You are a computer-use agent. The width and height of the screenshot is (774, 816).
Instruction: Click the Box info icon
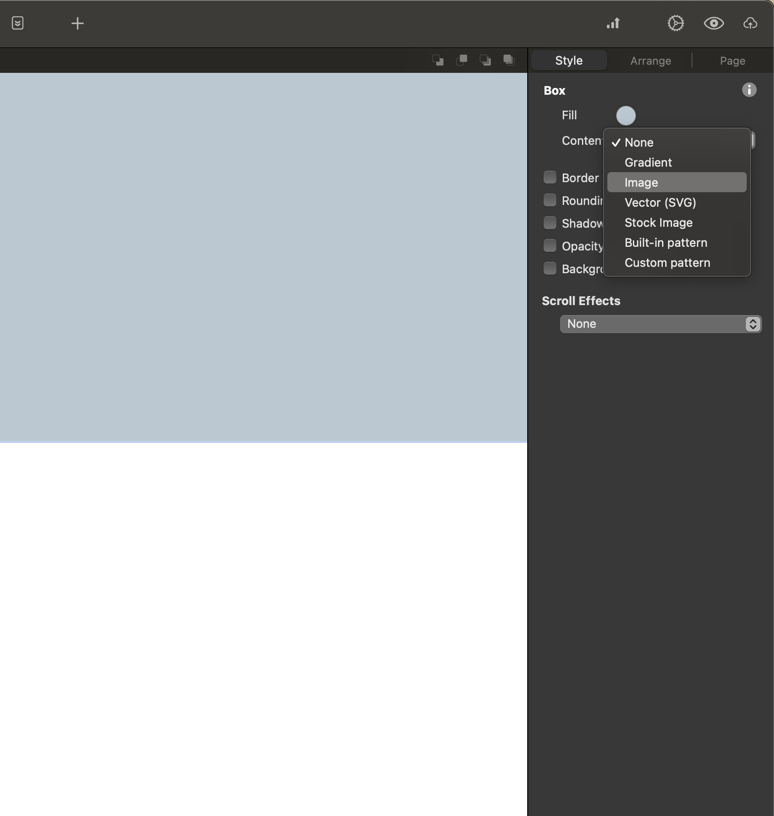click(749, 90)
